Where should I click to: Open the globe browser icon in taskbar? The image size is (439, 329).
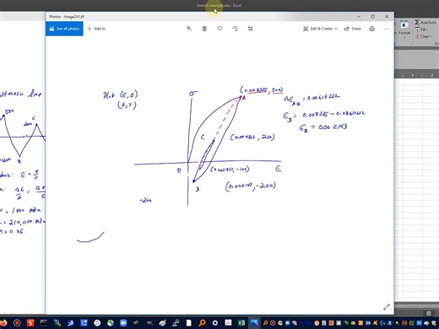coord(111,323)
